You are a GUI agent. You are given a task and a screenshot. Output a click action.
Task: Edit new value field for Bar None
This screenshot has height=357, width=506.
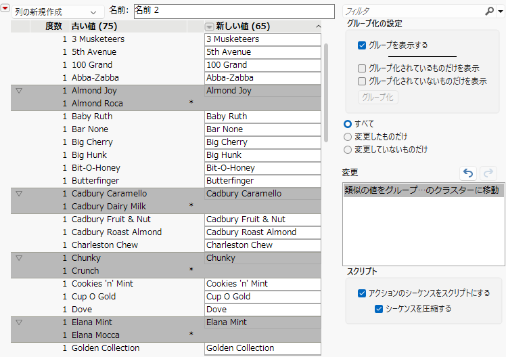click(262, 129)
